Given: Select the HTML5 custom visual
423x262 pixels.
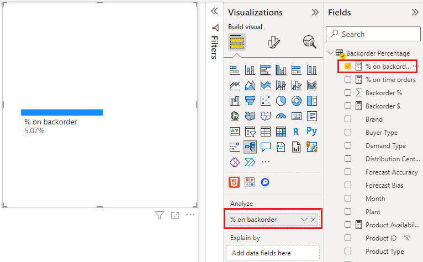Looking at the screenshot, I should [x=234, y=182].
